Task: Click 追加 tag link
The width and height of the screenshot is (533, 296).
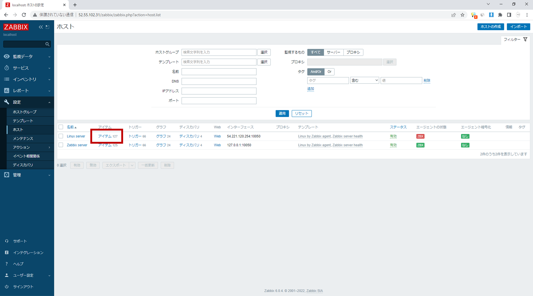Action: coord(311,89)
